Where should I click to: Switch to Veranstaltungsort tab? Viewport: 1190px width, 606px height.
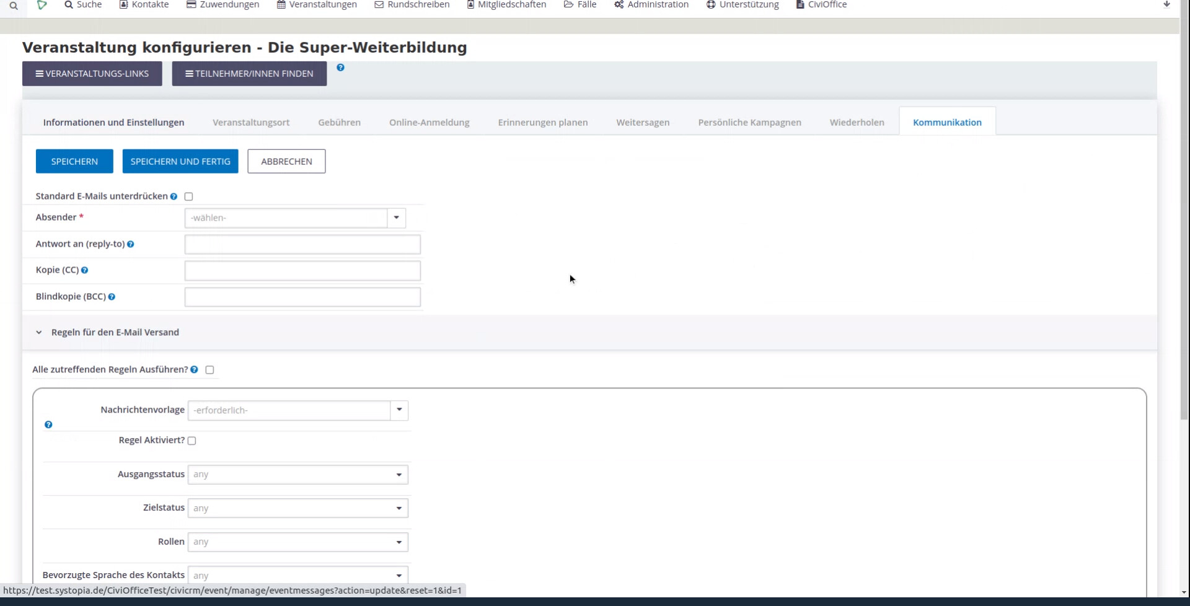[251, 122]
